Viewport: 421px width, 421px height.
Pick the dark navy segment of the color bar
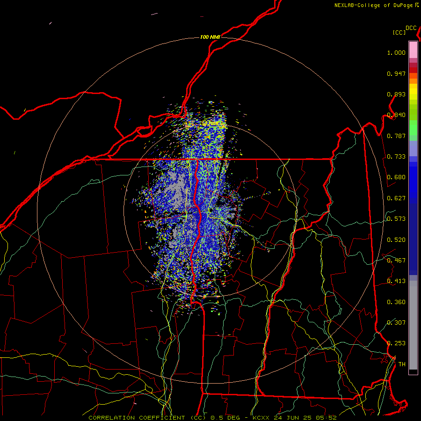pos(413,239)
